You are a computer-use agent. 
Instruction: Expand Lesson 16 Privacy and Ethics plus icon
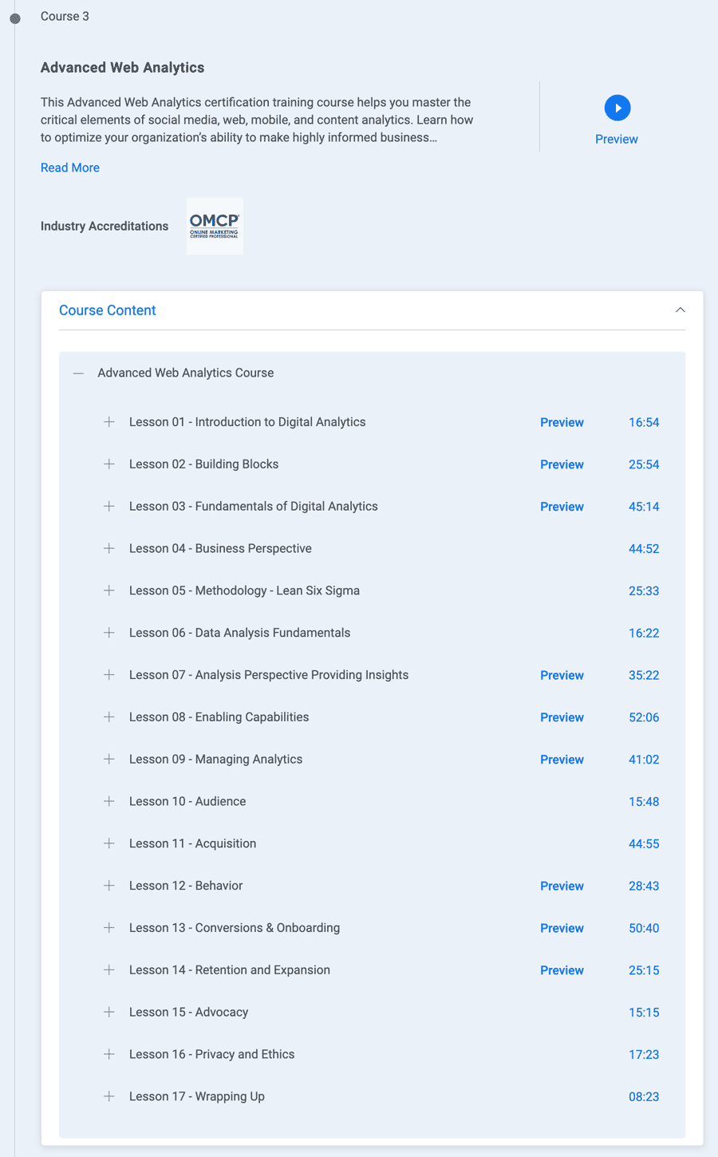(x=109, y=1054)
